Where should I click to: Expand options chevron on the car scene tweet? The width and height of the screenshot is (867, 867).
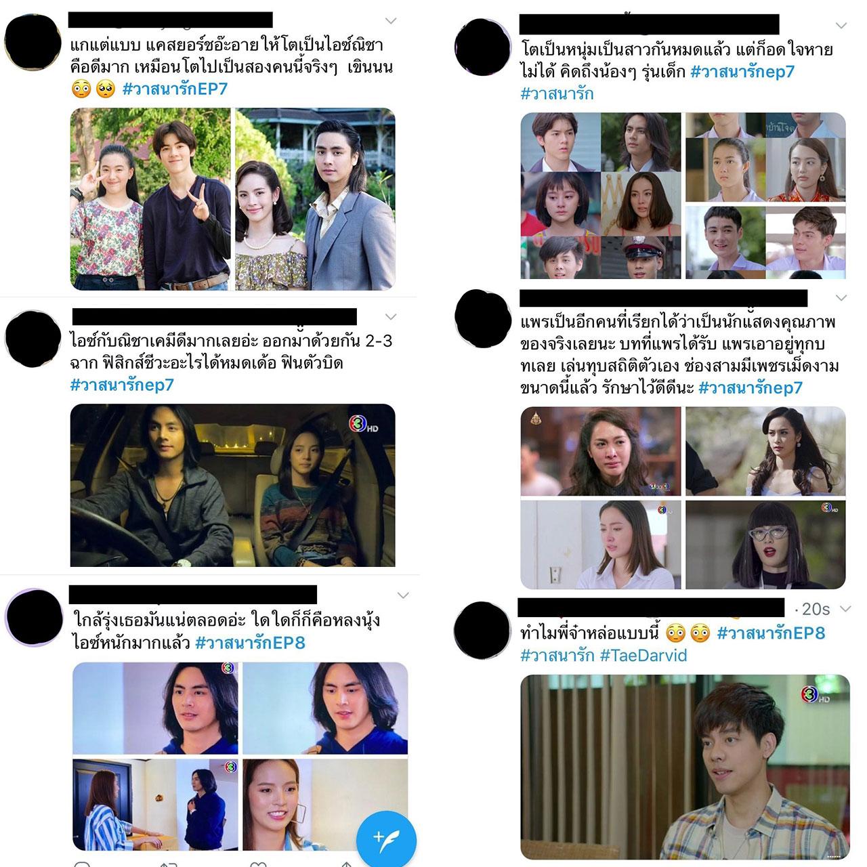coord(391,317)
